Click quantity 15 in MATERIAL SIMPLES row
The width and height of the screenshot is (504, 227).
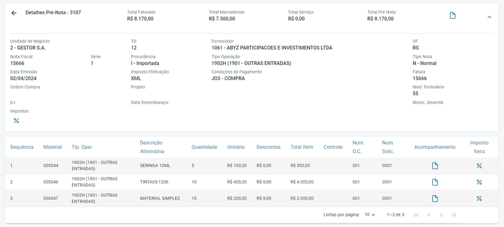[194, 199]
